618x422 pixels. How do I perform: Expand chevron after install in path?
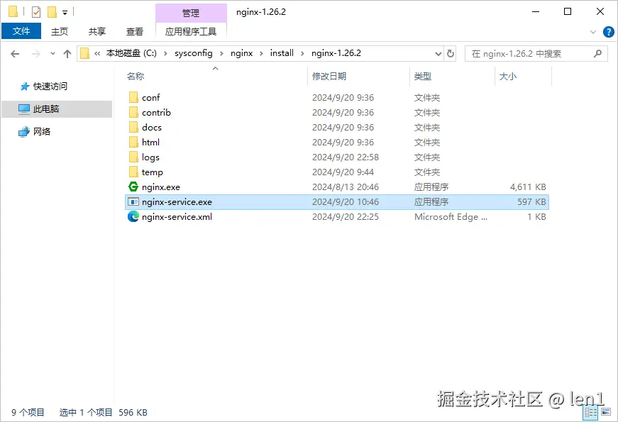point(302,54)
